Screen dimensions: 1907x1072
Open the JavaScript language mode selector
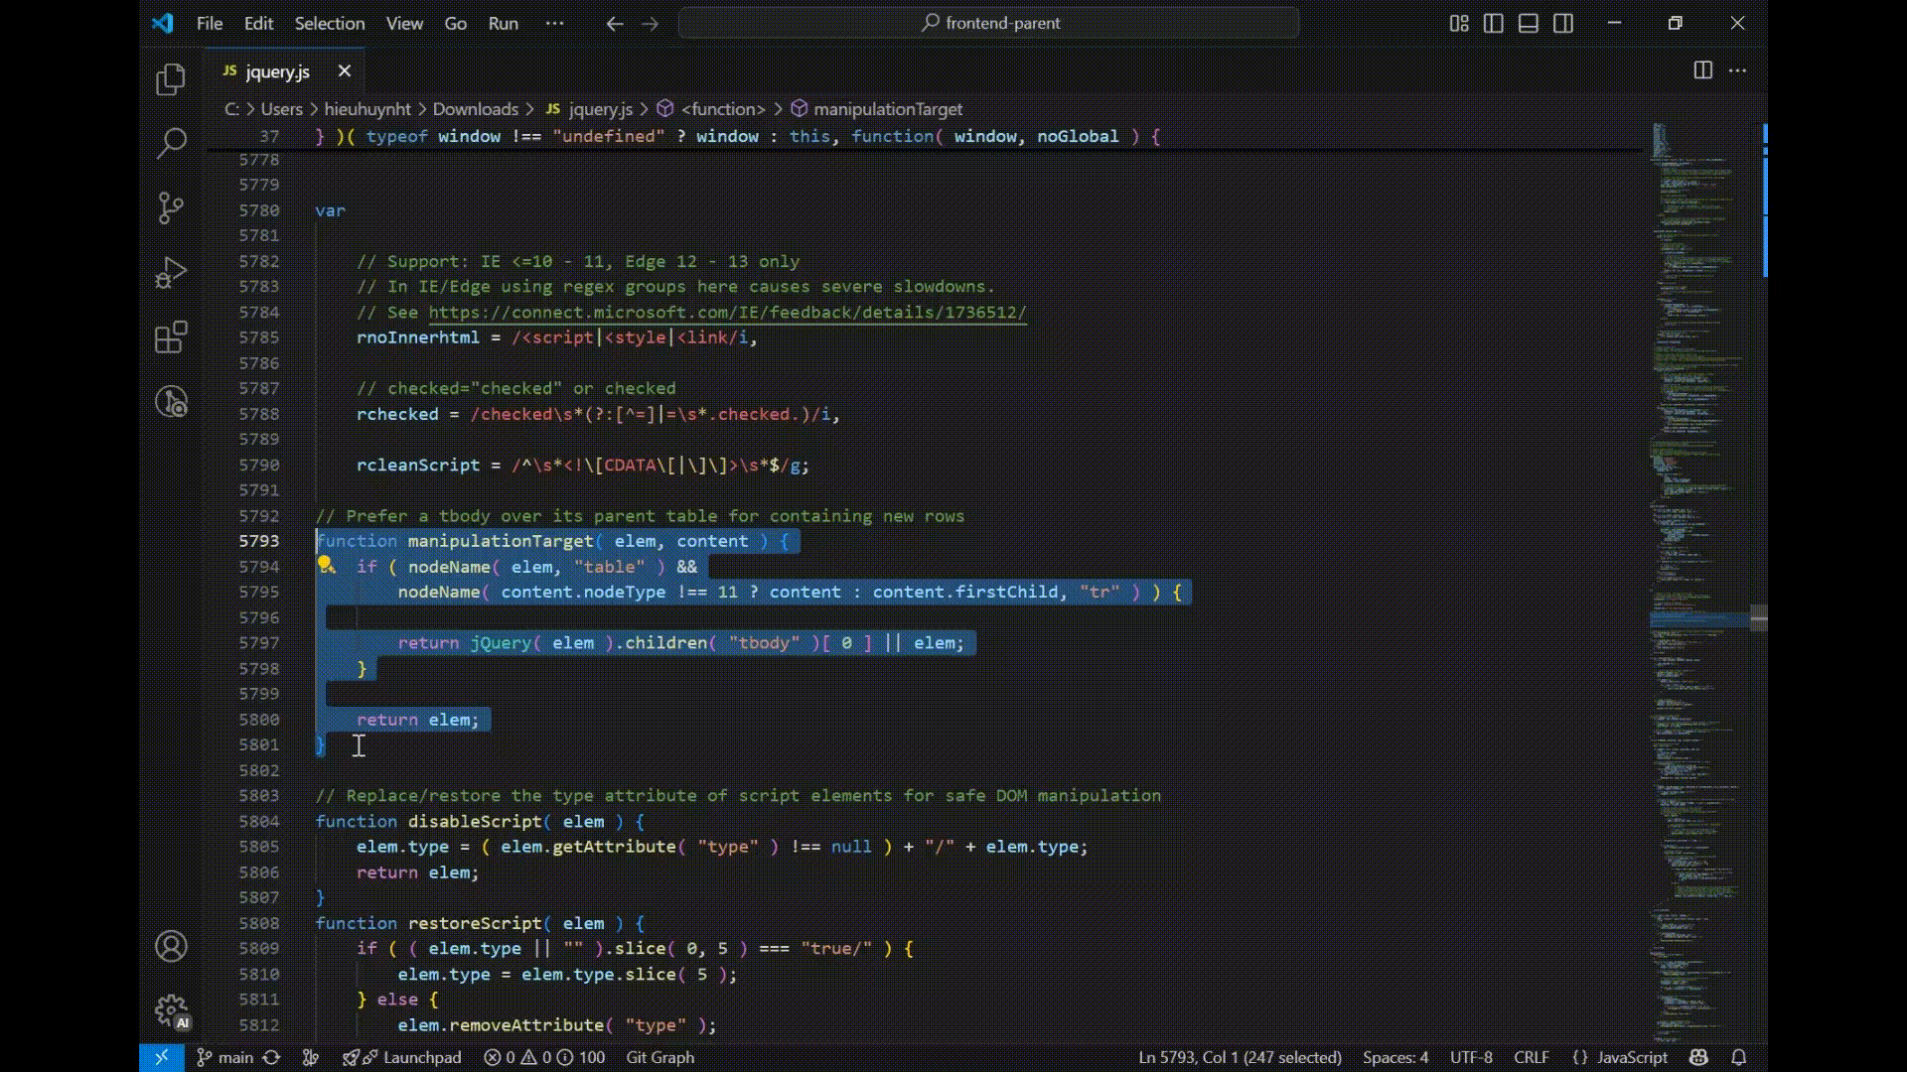1631,1057
